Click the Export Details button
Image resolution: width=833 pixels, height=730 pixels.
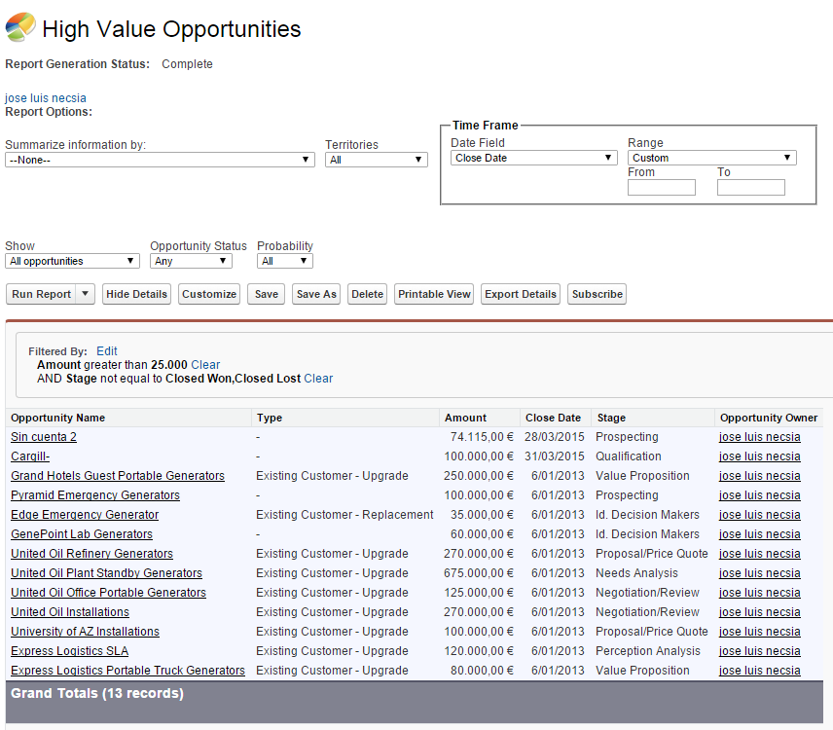521,294
